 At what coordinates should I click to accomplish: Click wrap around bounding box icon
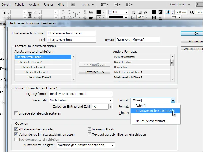coord(160,12)
